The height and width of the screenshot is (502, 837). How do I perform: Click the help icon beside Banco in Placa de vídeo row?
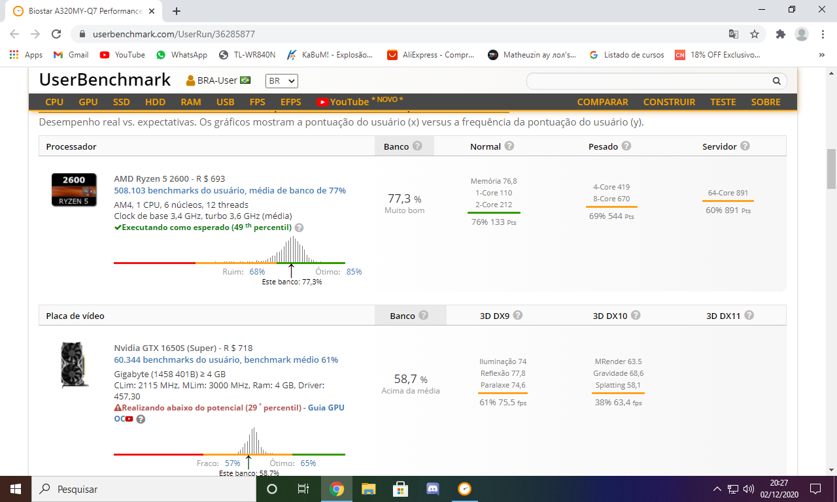424,315
